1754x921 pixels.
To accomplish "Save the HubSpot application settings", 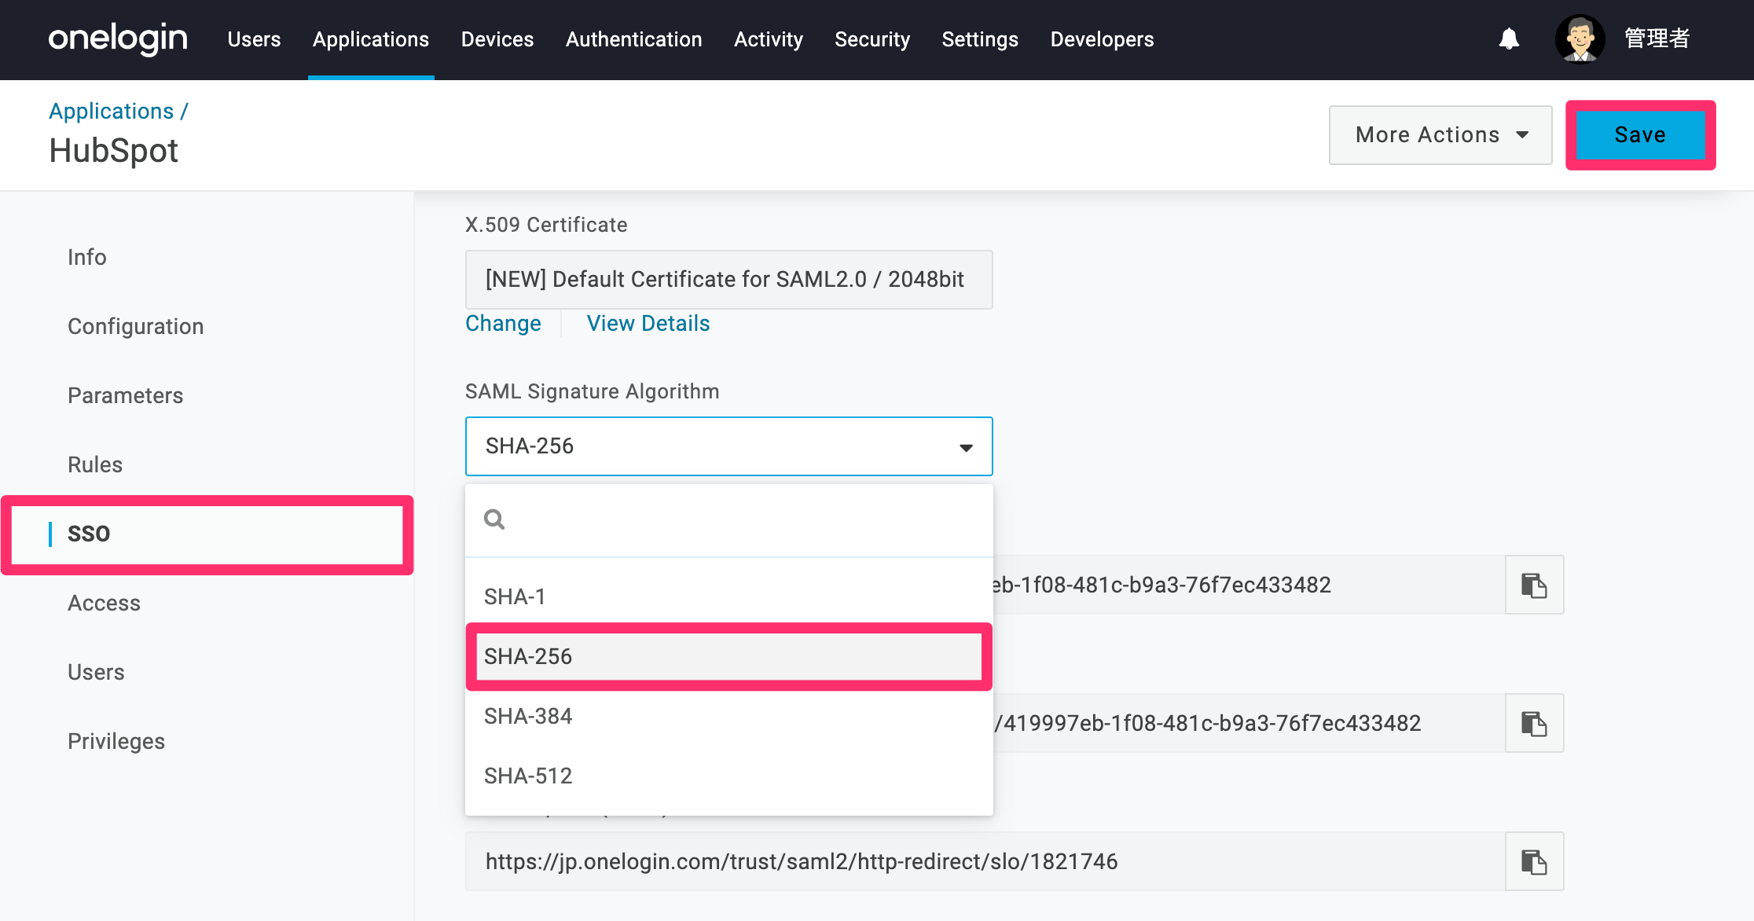I will coord(1641,135).
